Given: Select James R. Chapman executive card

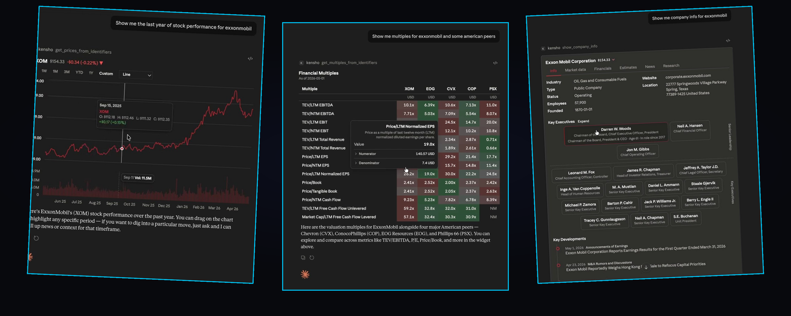Looking at the screenshot, I should [643, 172].
